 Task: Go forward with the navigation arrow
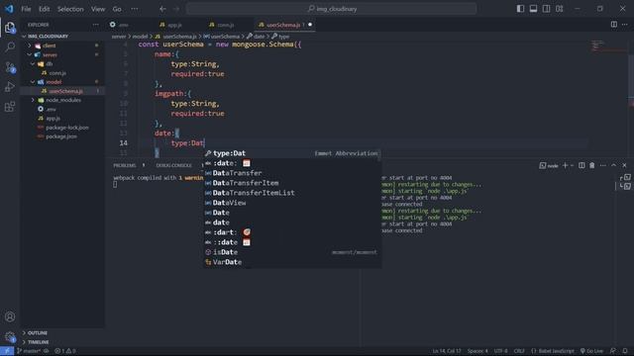point(176,9)
